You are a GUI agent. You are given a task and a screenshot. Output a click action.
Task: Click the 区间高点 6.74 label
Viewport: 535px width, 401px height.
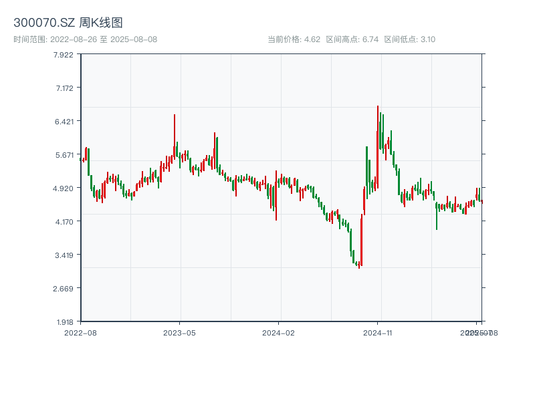[x=352, y=39]
